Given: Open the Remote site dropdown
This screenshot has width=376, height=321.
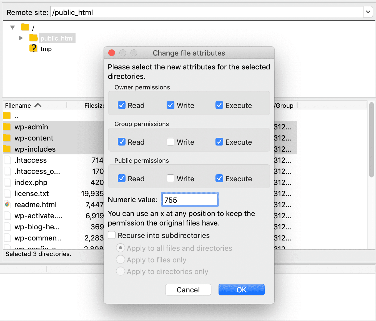Looking at the screenshot, I should pyautogui.click(x=368, y=12).
